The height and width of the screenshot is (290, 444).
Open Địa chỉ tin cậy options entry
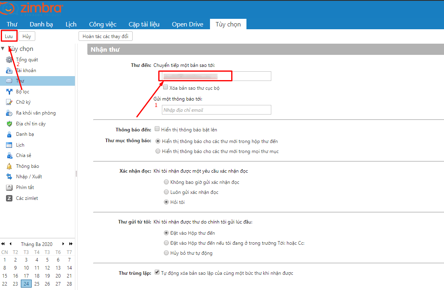pos(31,124)
